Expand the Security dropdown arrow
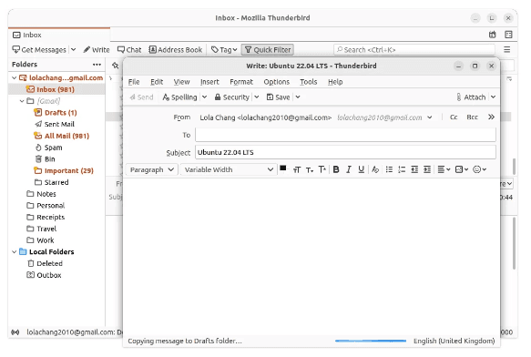This screenshot has height=357, width=531. [257, 97]
